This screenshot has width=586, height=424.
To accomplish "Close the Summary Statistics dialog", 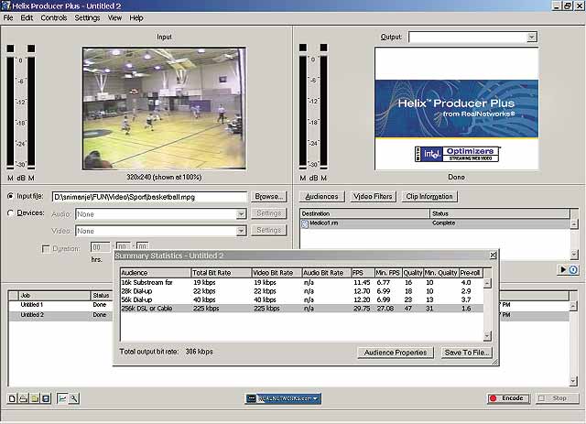I will (493, 255).
